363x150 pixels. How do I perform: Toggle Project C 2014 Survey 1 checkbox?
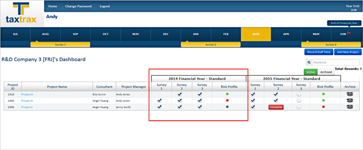coord(159,107)
